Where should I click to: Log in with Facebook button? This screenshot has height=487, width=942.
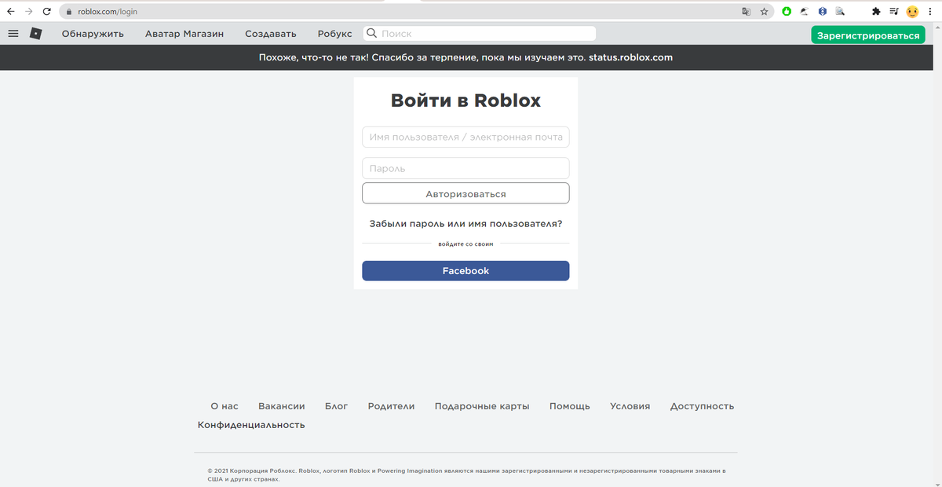tap(466, 271)
